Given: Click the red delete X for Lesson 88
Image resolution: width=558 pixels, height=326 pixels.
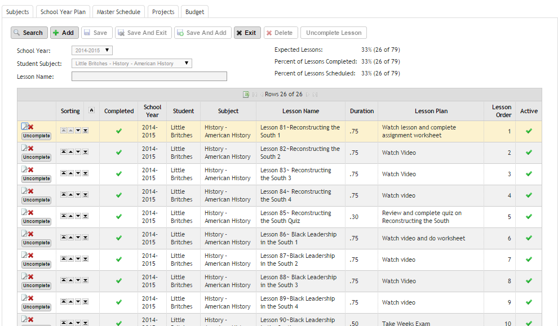Looking at the screenshot, I should pyautogui.click(x=31, y=276).
